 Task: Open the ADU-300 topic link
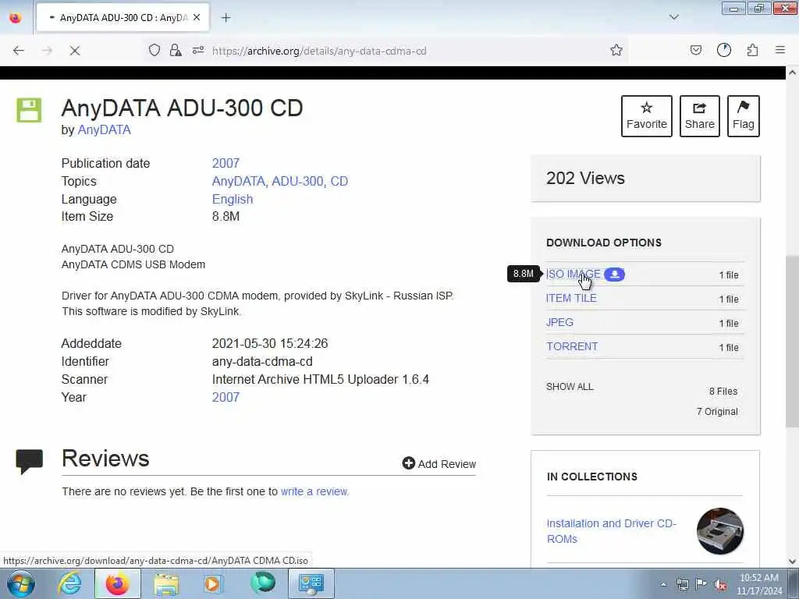297,181
